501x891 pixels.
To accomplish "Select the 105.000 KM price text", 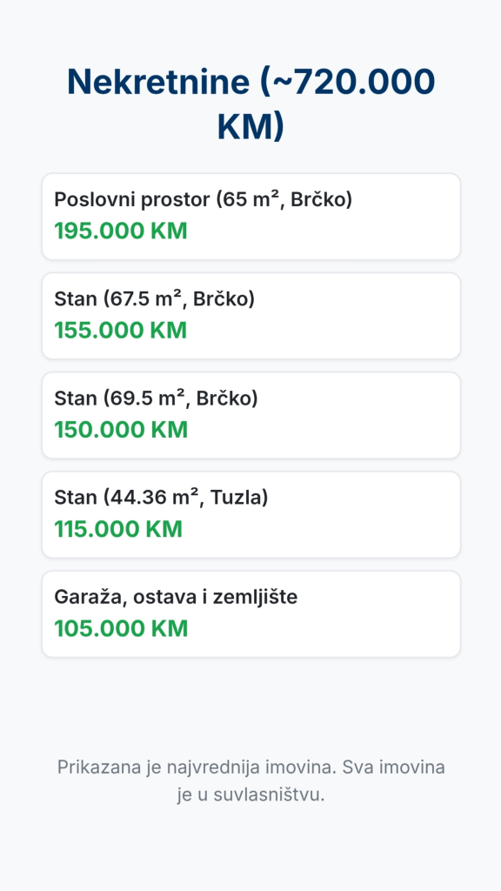I will [x=120, y=629].
